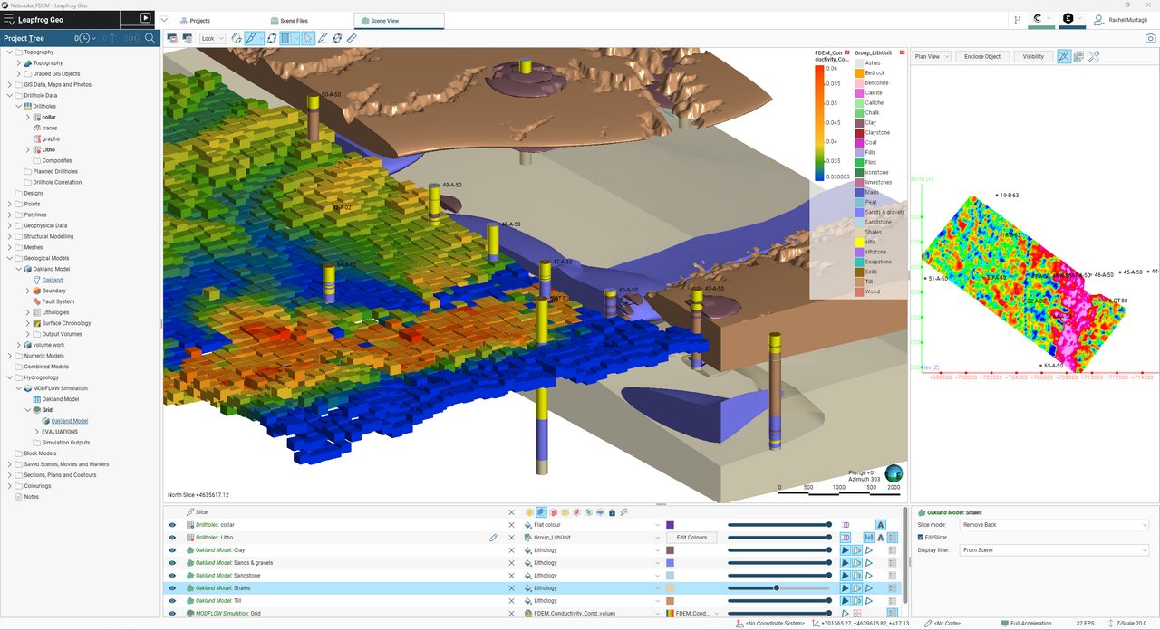The width and height of the screenshot is (1160, 630).
Task: Click the Enclose Object button
Action: (x=981, y=56)
